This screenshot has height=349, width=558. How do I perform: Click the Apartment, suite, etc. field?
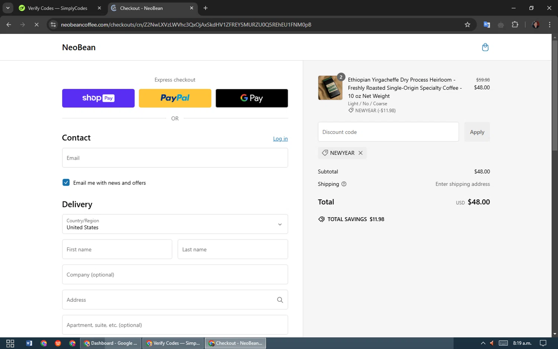[x=175, y=325]
